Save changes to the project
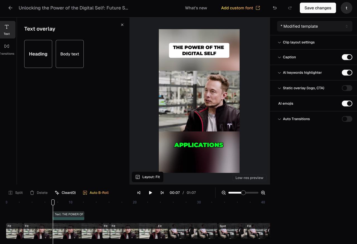The height and width of the screenshot is (244, 357). [318, 8]
